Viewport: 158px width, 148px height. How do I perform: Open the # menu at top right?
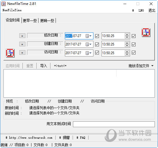(x=133, y=10)
